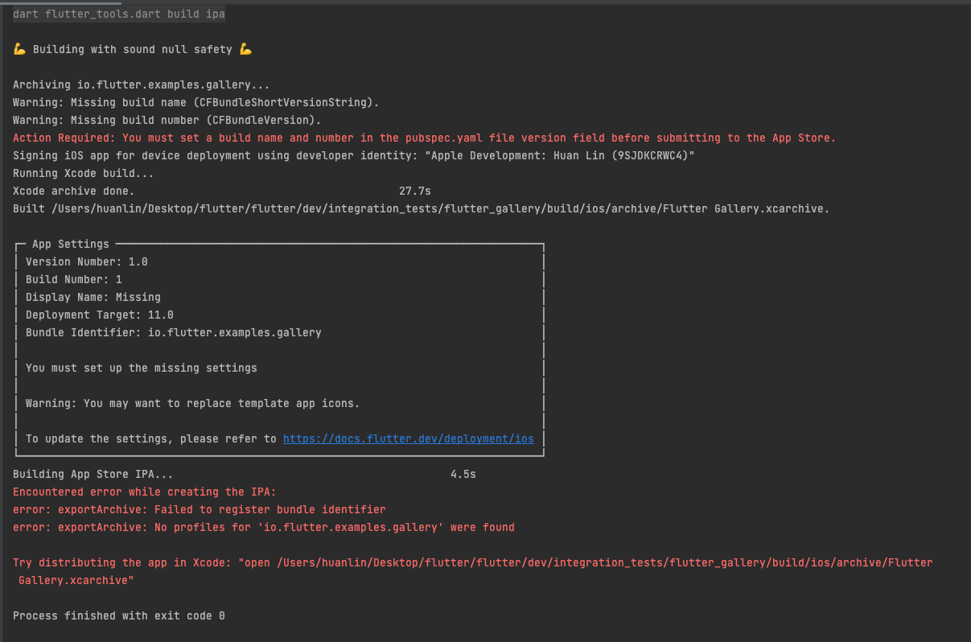This screenshot has height=642, width=971.
Task: Click the red 'Action Required' message line
Action: tap(424, 138)
